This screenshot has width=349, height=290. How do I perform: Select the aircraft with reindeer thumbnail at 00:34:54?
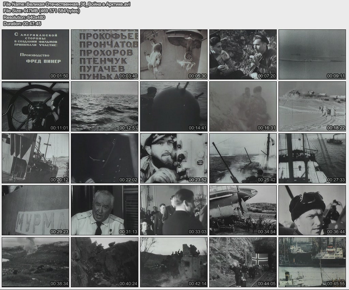click(x=243, y=210)
